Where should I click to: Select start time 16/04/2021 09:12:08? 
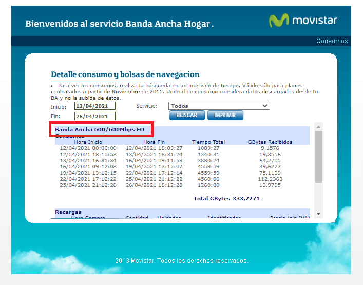pos(88,167)
